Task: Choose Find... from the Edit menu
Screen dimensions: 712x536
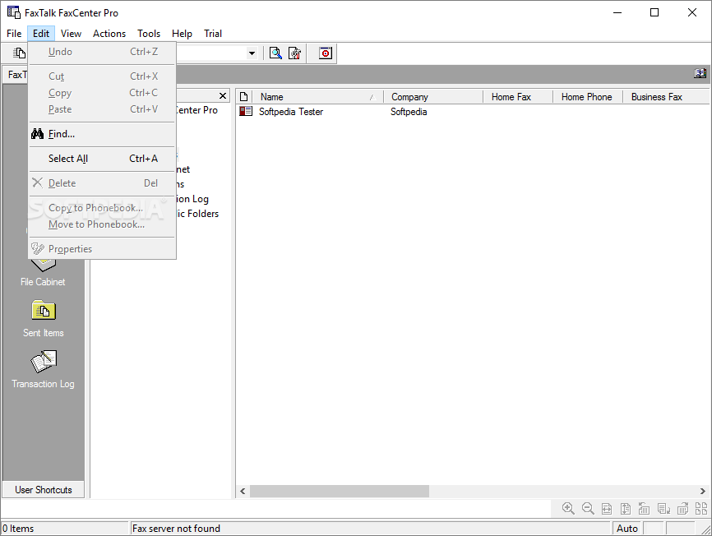Action: point(102,134)
